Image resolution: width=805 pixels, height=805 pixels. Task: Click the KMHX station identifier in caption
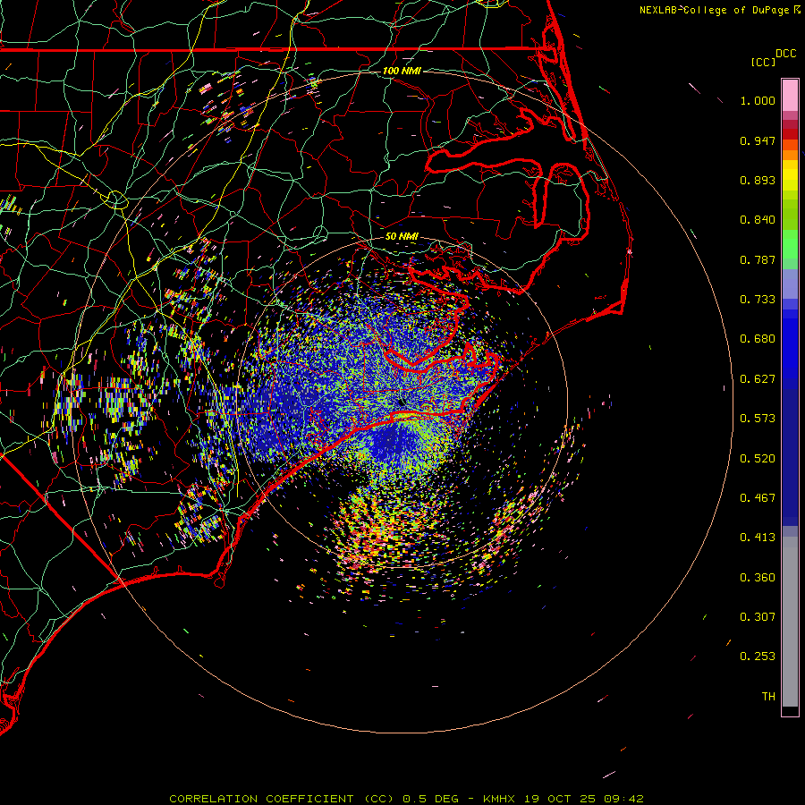tap(499, 799)
